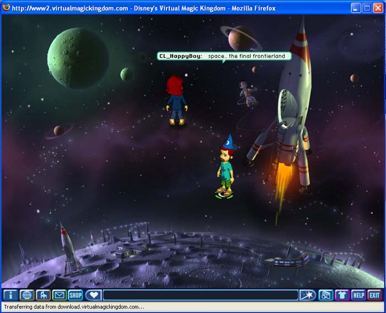Click the floating astronaut

pos(248,94)
